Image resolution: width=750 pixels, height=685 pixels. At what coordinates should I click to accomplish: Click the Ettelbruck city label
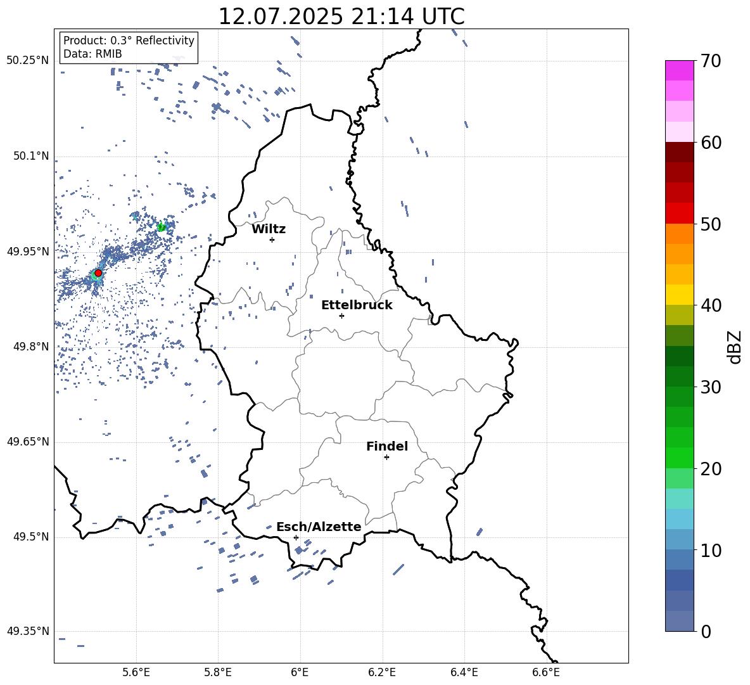pos(357,305)
